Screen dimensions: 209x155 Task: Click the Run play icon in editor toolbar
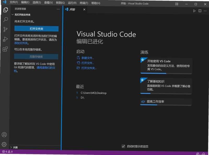tap(194, 11)
